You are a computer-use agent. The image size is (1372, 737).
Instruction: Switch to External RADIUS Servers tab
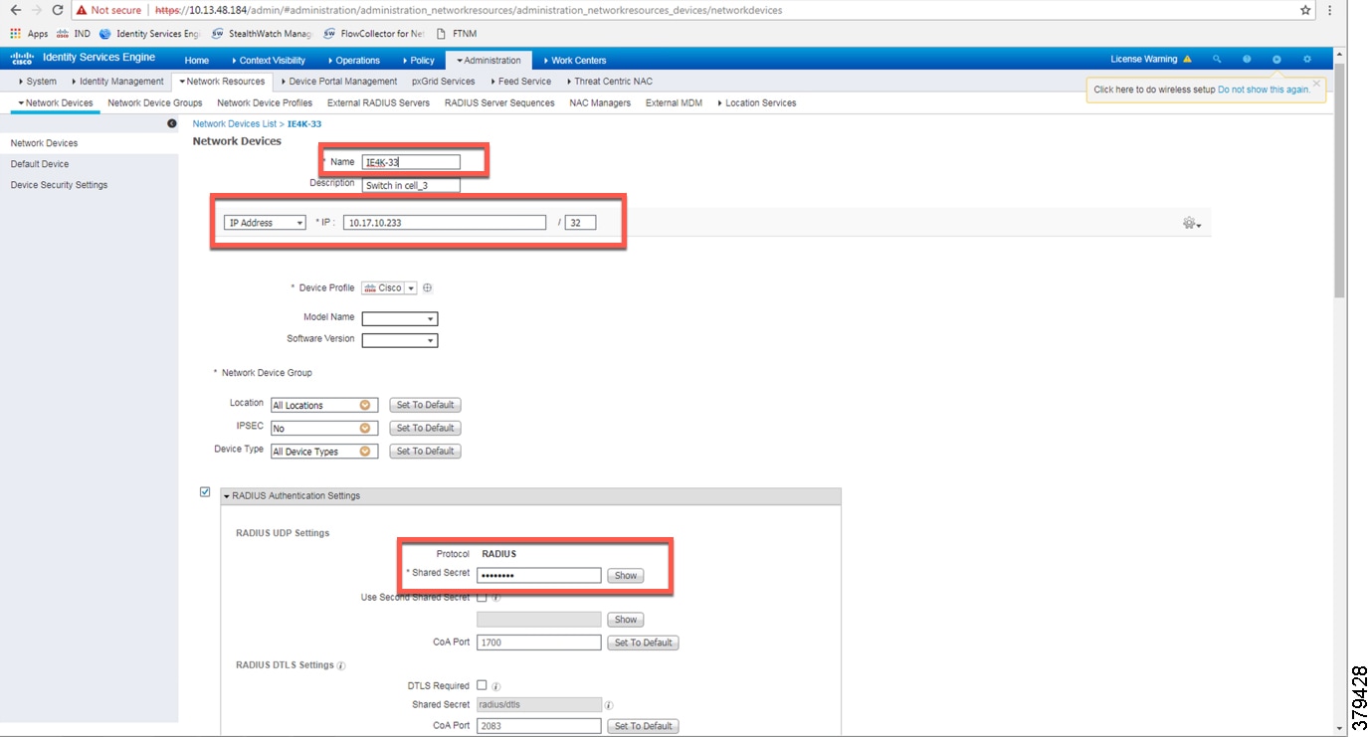coord(378,102)
